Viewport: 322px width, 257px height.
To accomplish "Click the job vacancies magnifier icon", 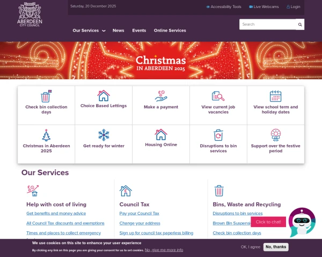I will [x=218, y=96].
